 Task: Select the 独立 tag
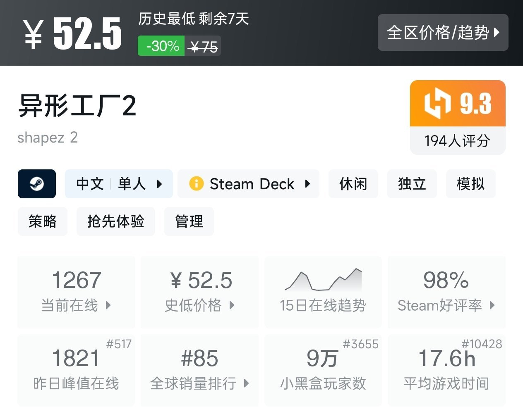[412, 184]
